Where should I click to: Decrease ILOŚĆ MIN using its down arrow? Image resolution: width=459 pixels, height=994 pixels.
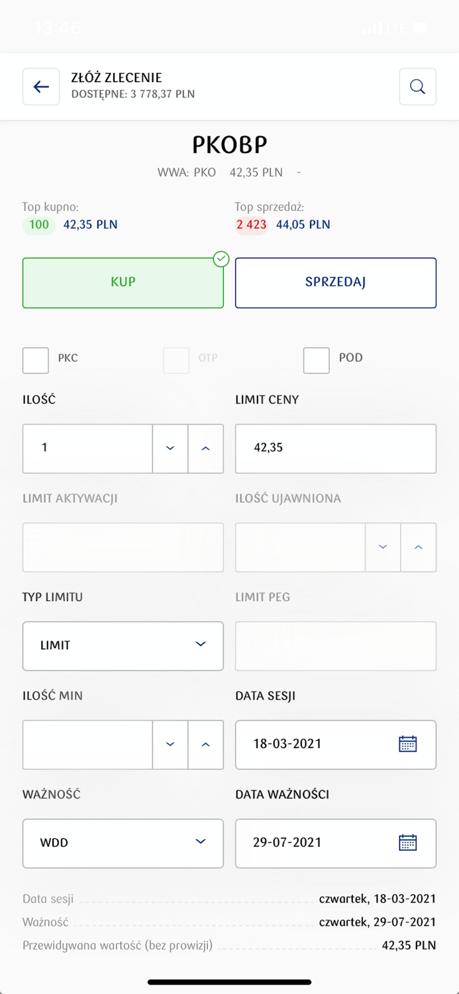pos(170,745)
